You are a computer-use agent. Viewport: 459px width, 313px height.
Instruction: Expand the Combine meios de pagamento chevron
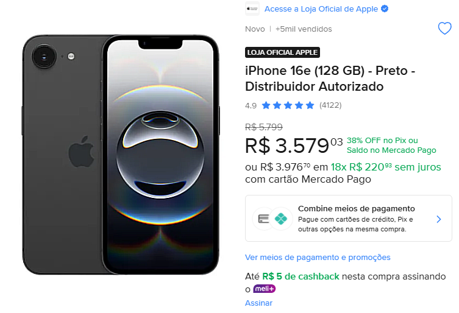[x=439, y=219]
